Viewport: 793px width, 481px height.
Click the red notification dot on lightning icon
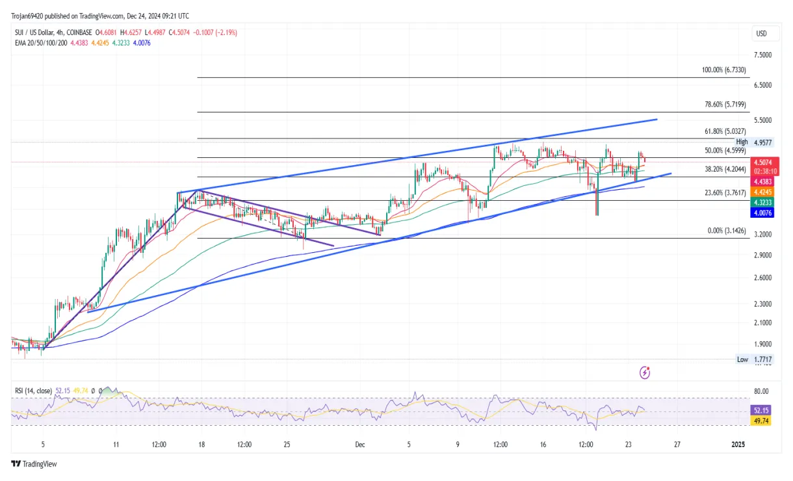(x=649, y=368)
